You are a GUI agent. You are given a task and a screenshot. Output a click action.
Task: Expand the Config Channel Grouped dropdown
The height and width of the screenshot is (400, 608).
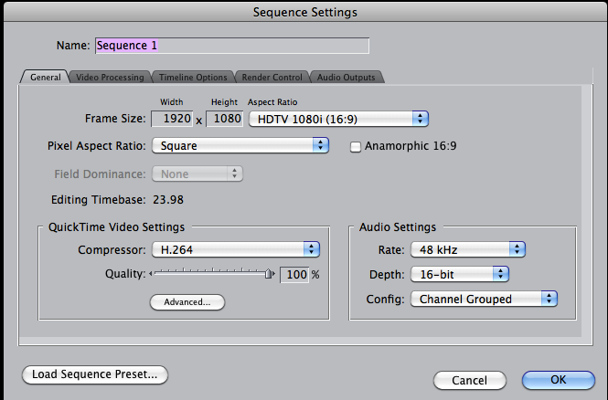[484, 299]
